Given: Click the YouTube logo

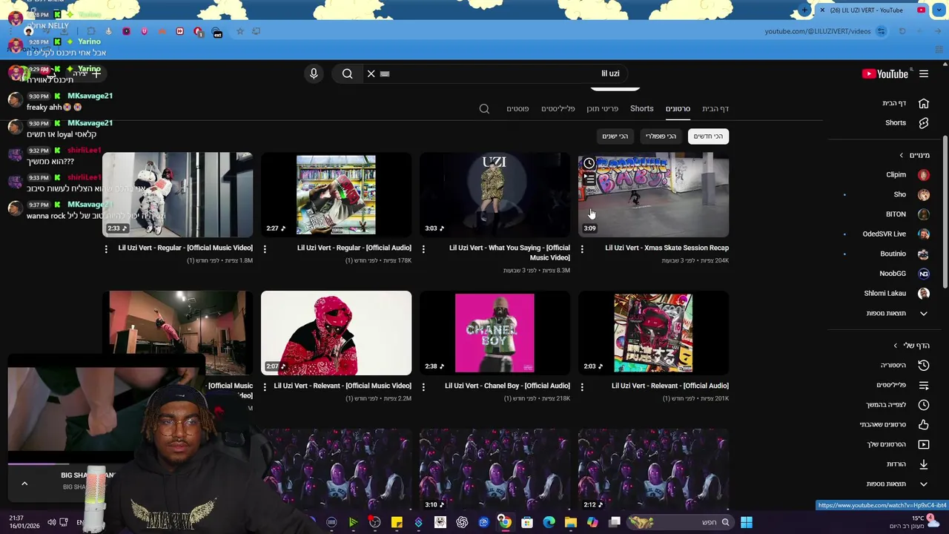Looking at the screenshot, I should (885, 73).
